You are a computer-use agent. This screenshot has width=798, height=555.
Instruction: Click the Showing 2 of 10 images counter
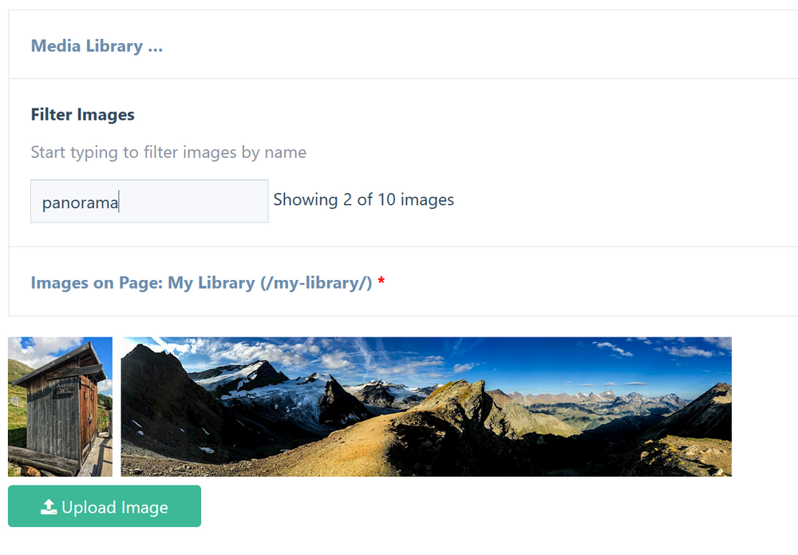[x=363, y=199]
